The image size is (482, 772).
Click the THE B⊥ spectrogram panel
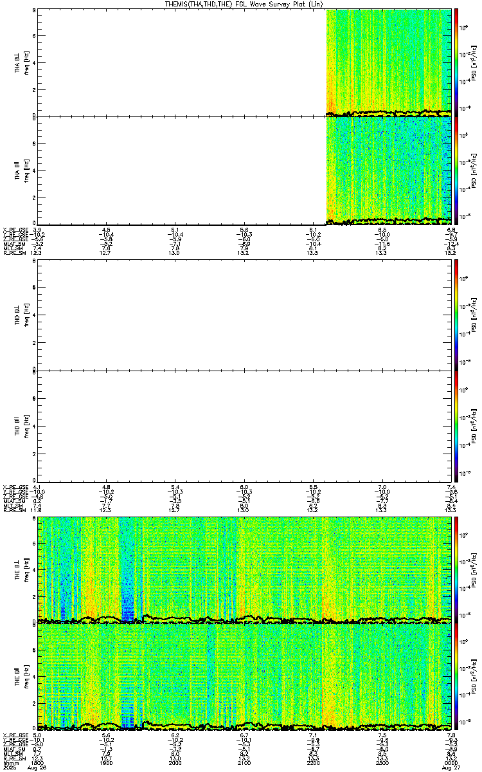[x=244, y=569]
